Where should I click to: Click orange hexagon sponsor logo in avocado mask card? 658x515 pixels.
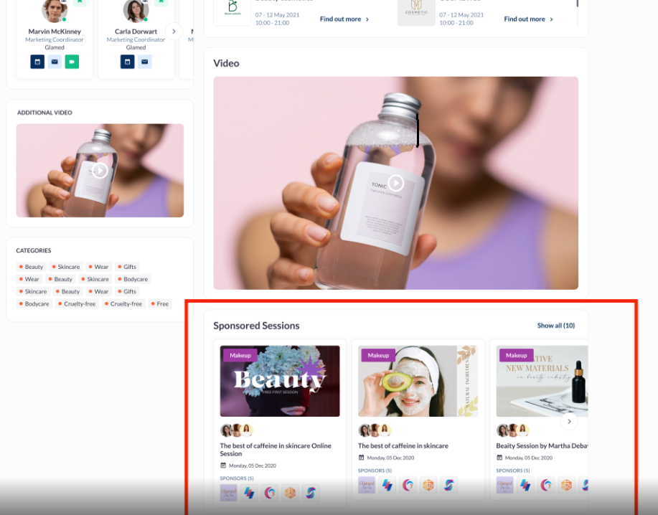coord(428,485)
